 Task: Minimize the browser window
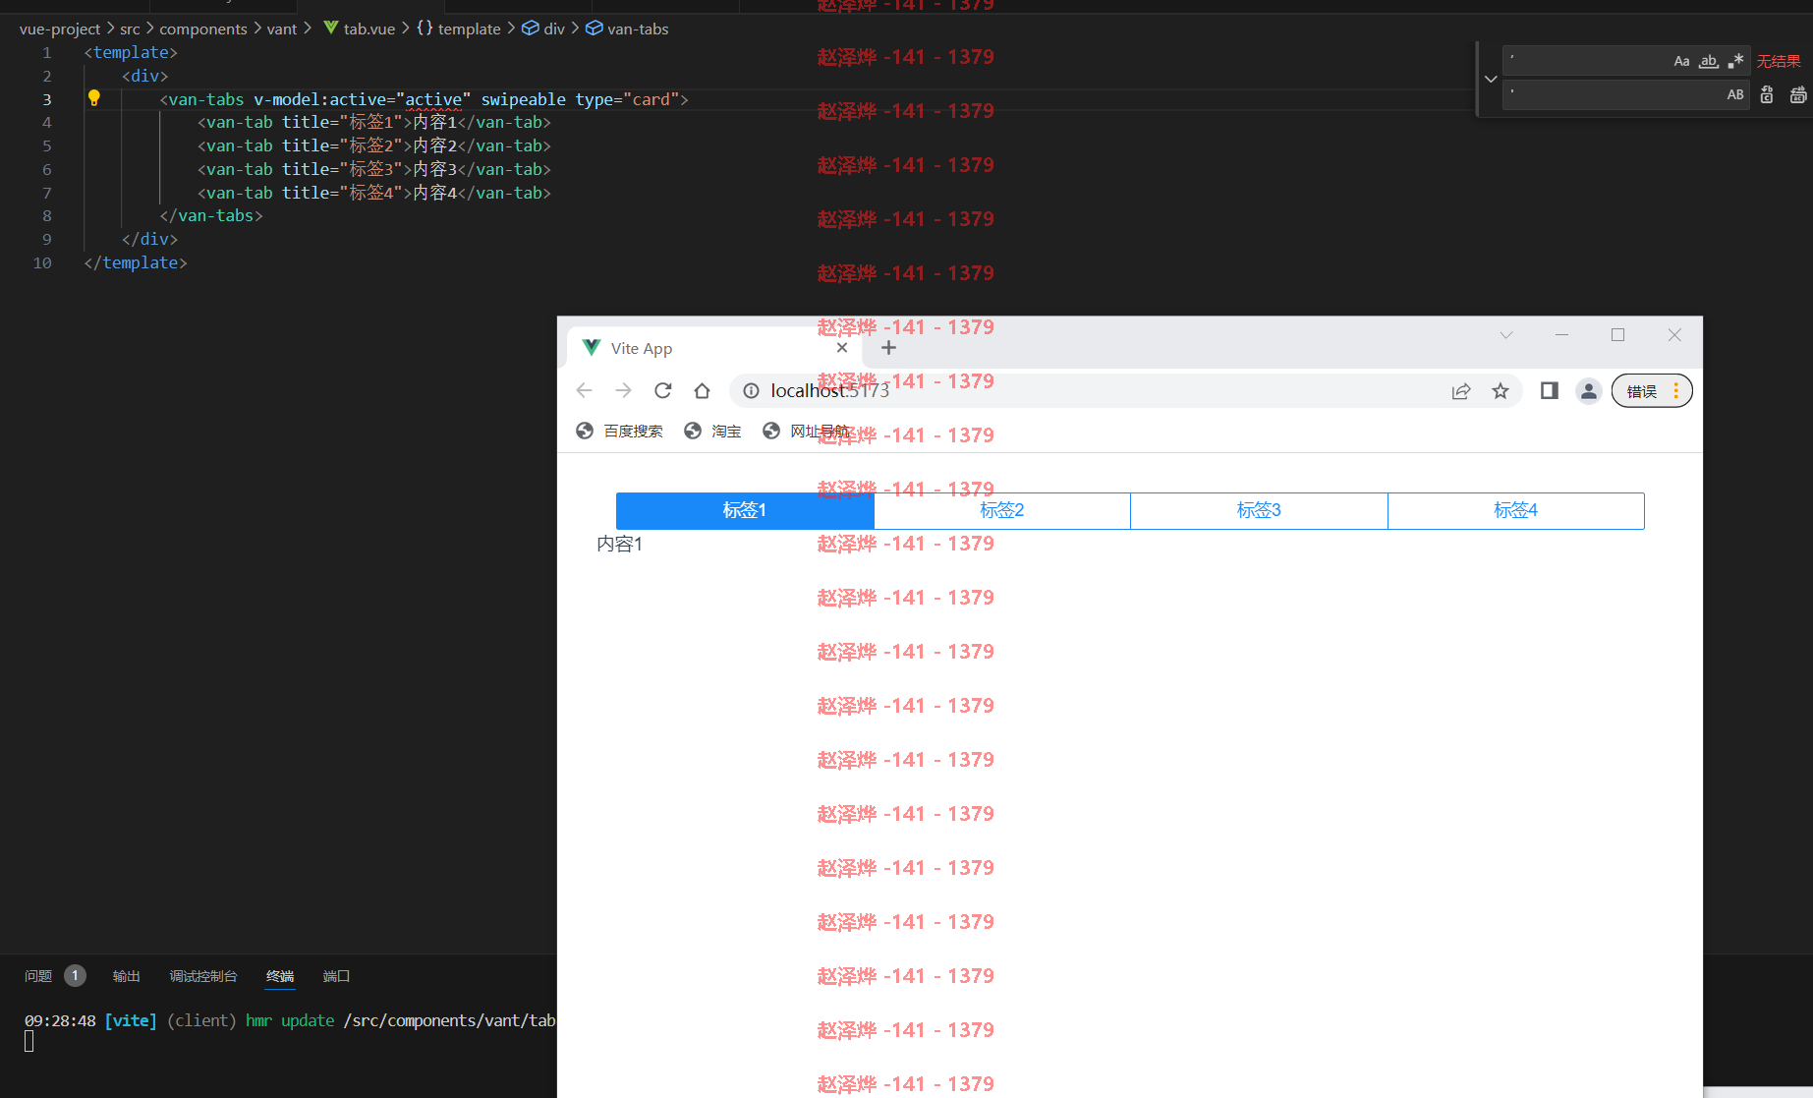point(1561,335)
